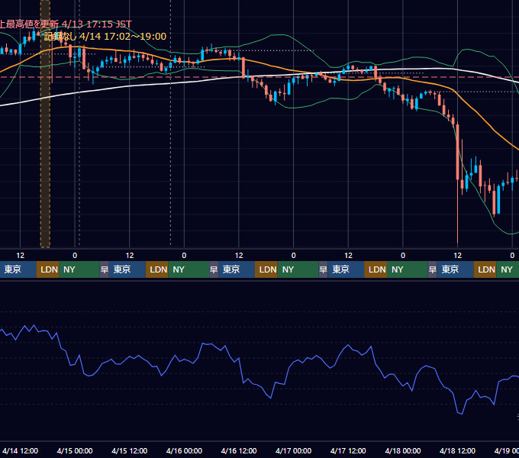Image resolution: width=519 pixels, height=458 pixels.
Task: Select the NY session block after 4/18 LDN
Action: 508,269
